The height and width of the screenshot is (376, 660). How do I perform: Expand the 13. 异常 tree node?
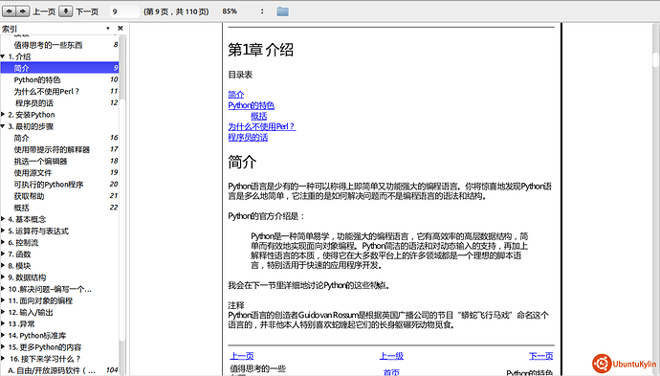coord(3,323)
